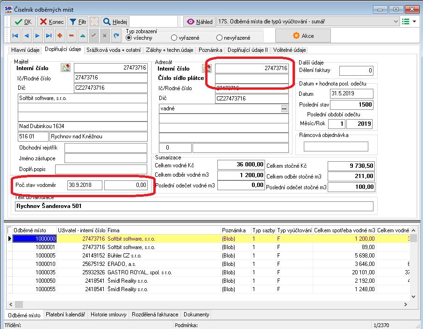Viewport: 423px width, 329px height.
Task: Expand small arrow next to list icon
Action: click(x=415, y=21)
